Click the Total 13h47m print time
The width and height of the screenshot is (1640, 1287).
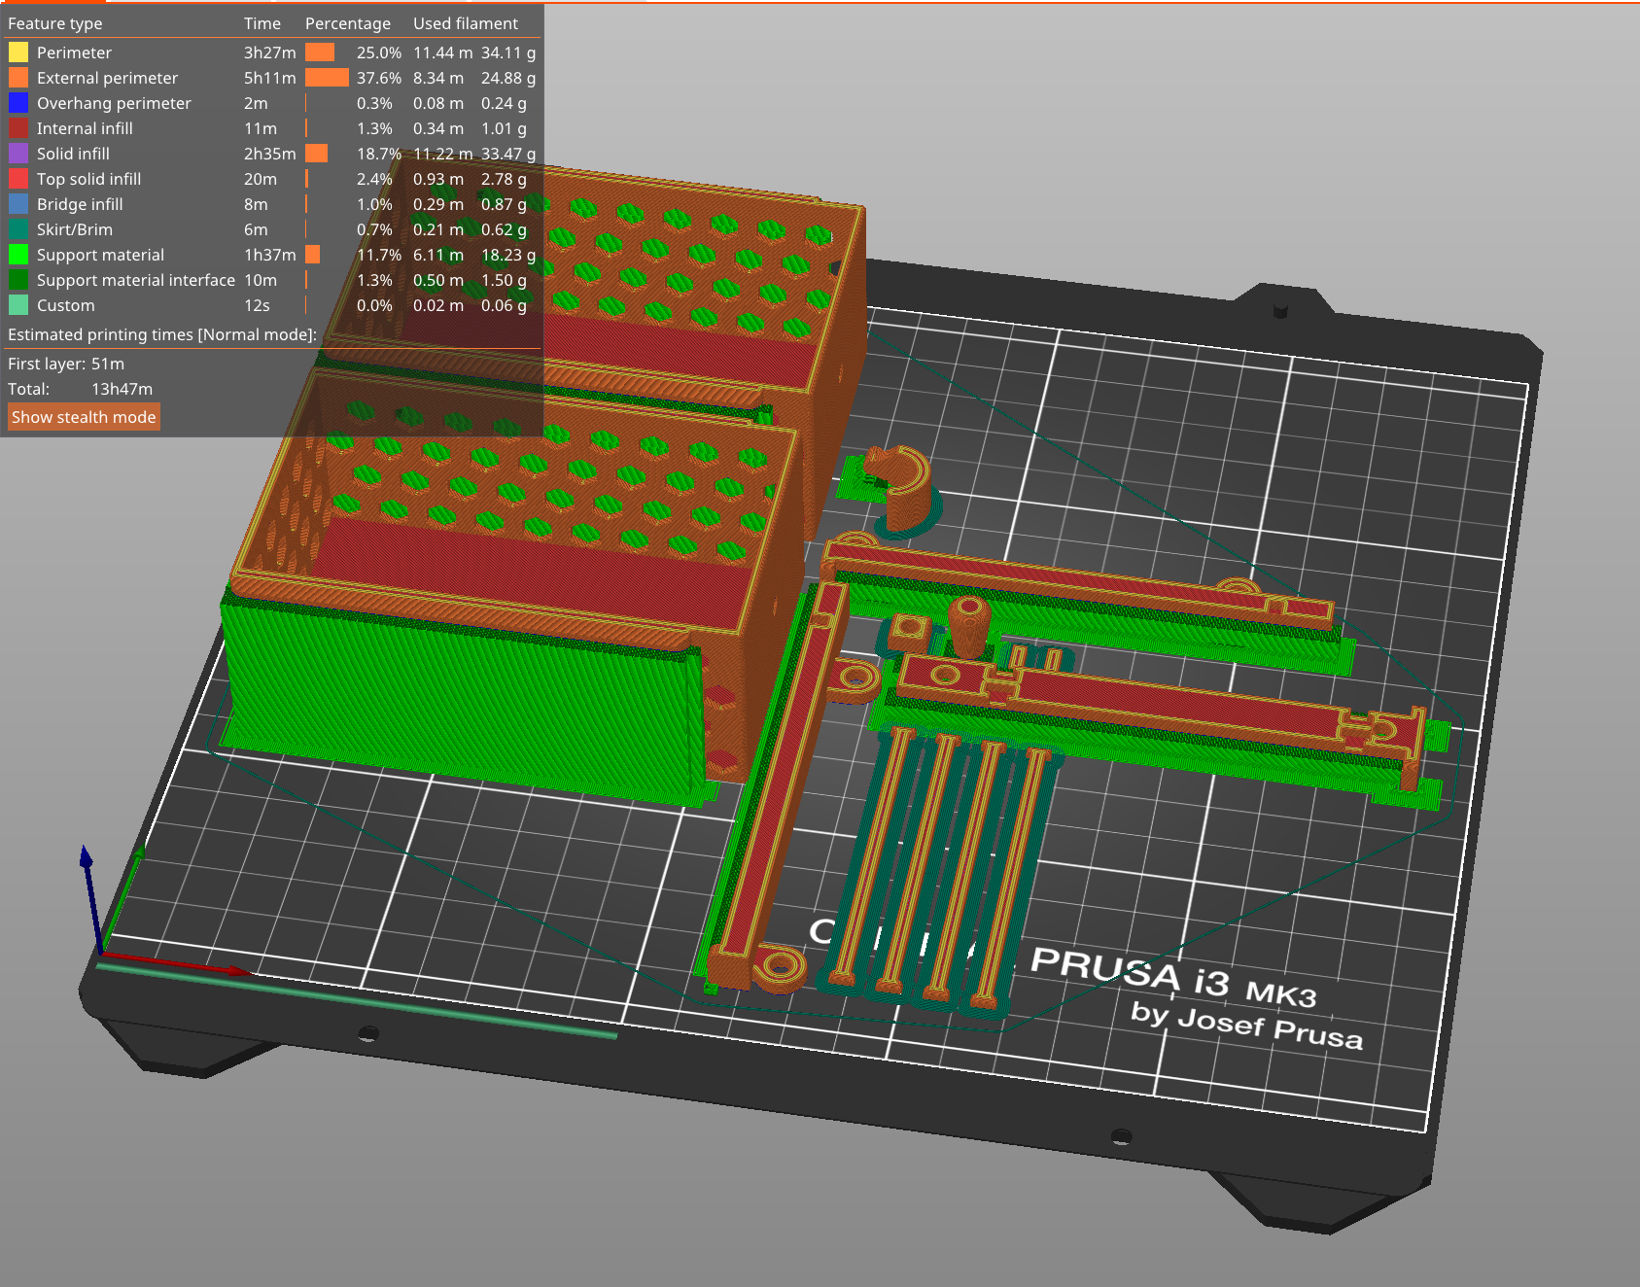click(x=80, y=389)
